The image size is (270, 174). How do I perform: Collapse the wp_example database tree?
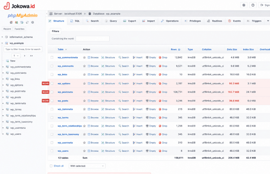click(x=2, y=43)
